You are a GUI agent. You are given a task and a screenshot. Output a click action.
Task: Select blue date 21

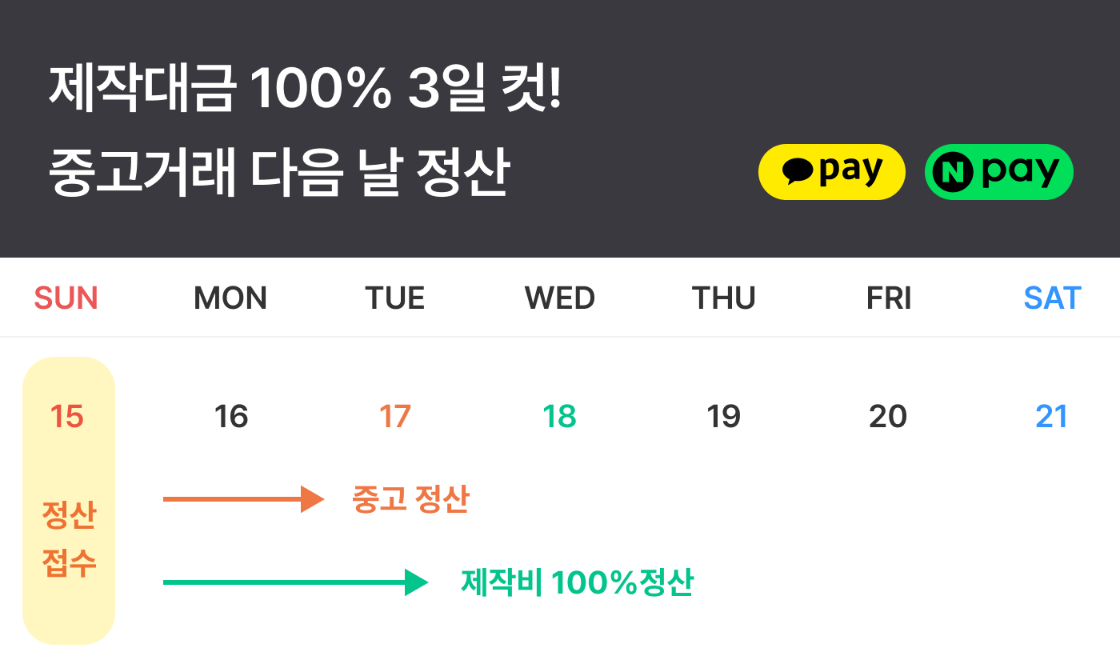pos(1052,417)
